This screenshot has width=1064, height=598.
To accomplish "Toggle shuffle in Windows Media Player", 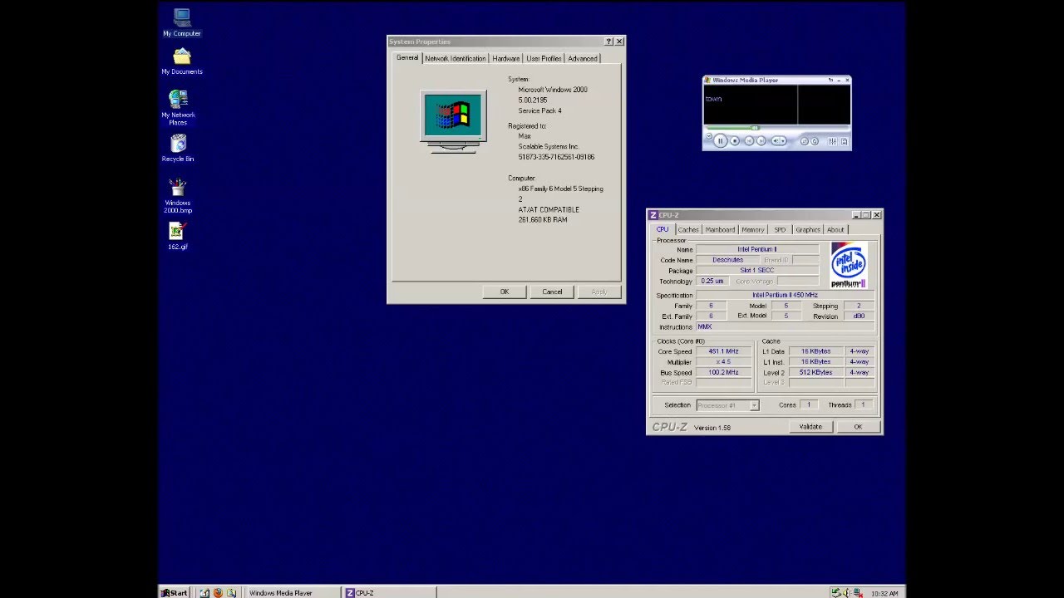I will click(x=805, y=141).
